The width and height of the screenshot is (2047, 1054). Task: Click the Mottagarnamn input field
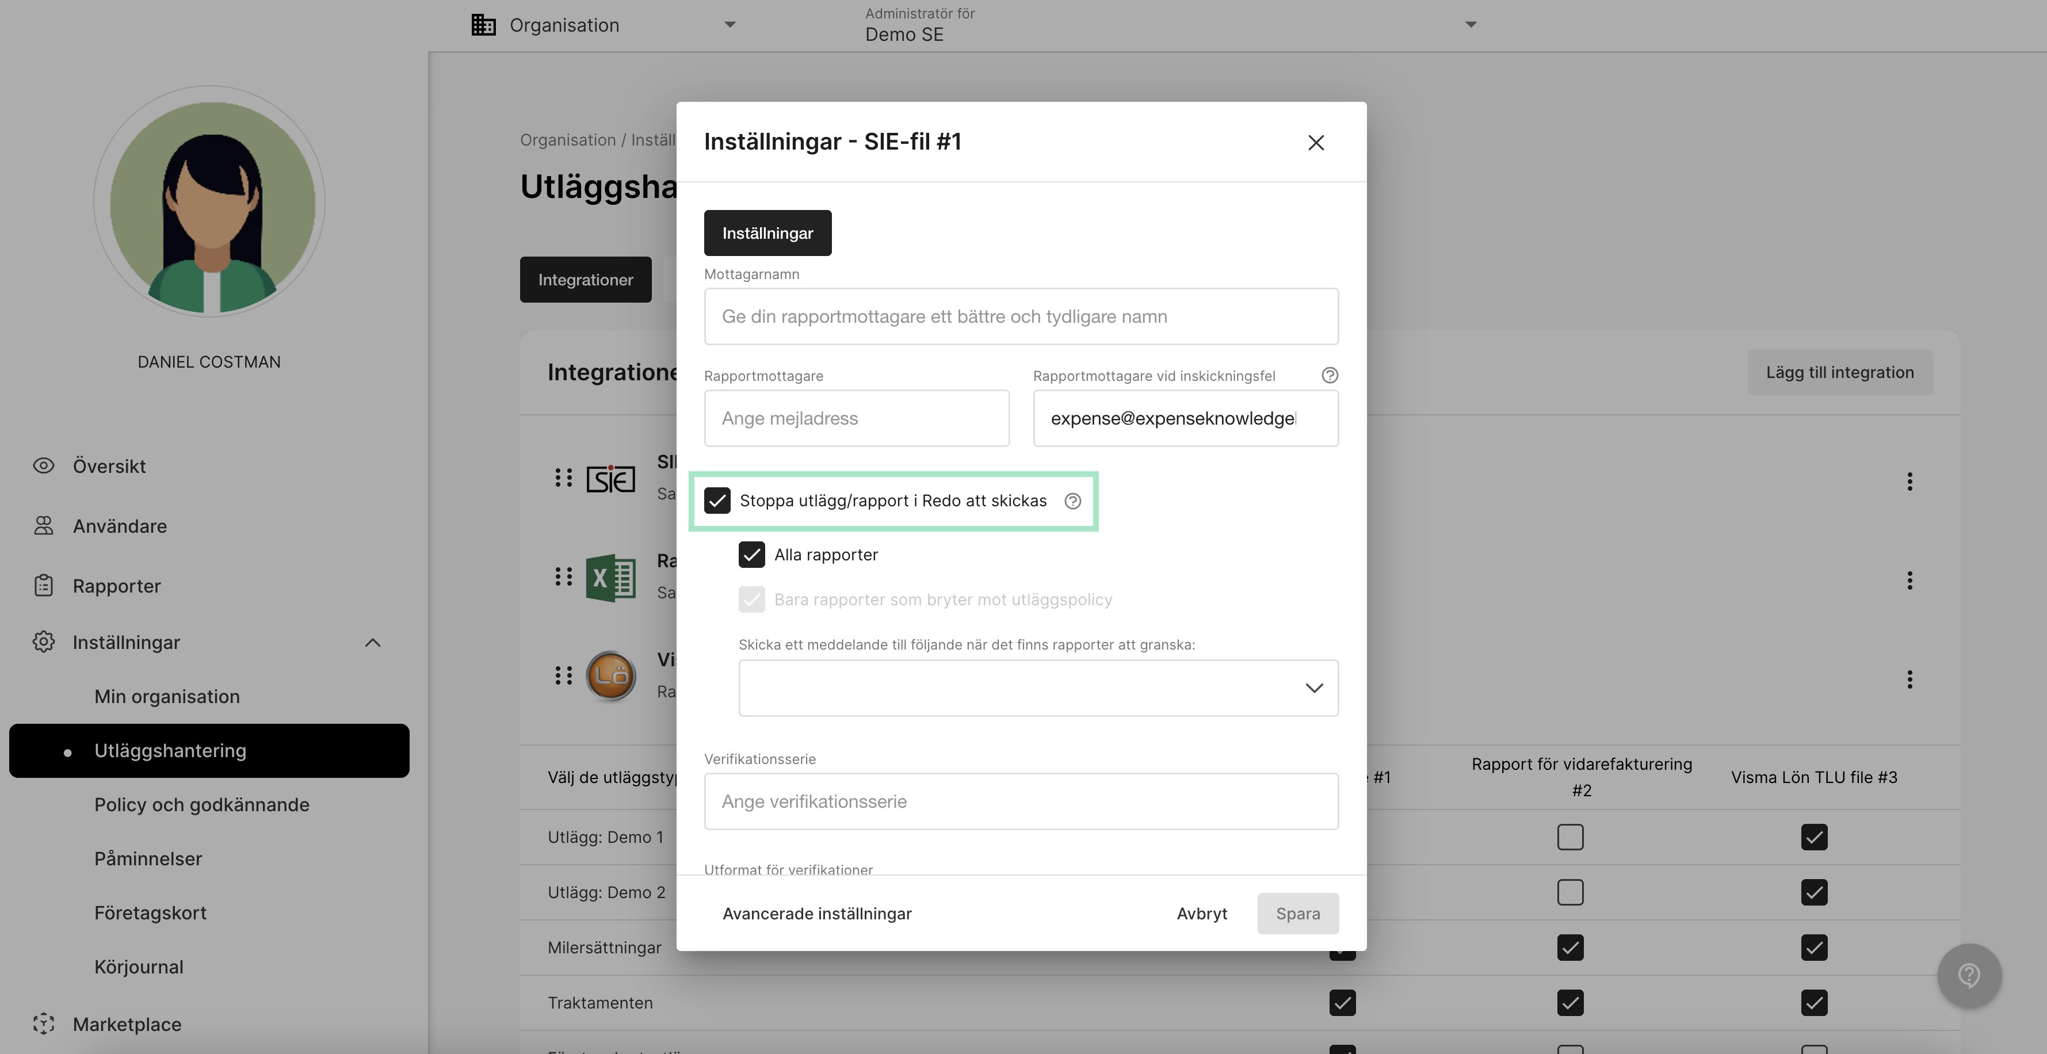click(x=1021, y=316)
